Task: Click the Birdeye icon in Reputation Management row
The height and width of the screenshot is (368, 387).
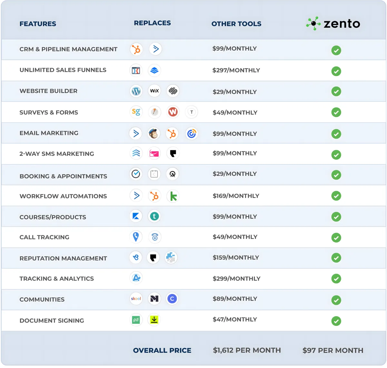Action: [x=136, y=257]
